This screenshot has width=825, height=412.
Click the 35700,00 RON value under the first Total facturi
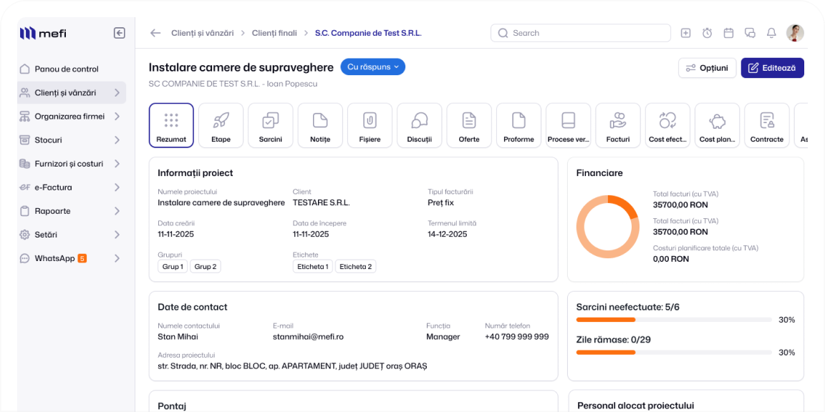(680, 205)
